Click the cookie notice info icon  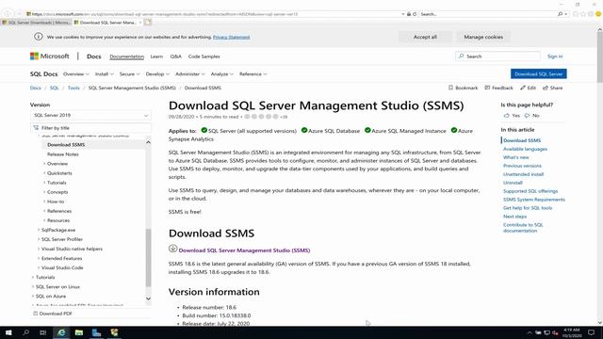point(38,37)
